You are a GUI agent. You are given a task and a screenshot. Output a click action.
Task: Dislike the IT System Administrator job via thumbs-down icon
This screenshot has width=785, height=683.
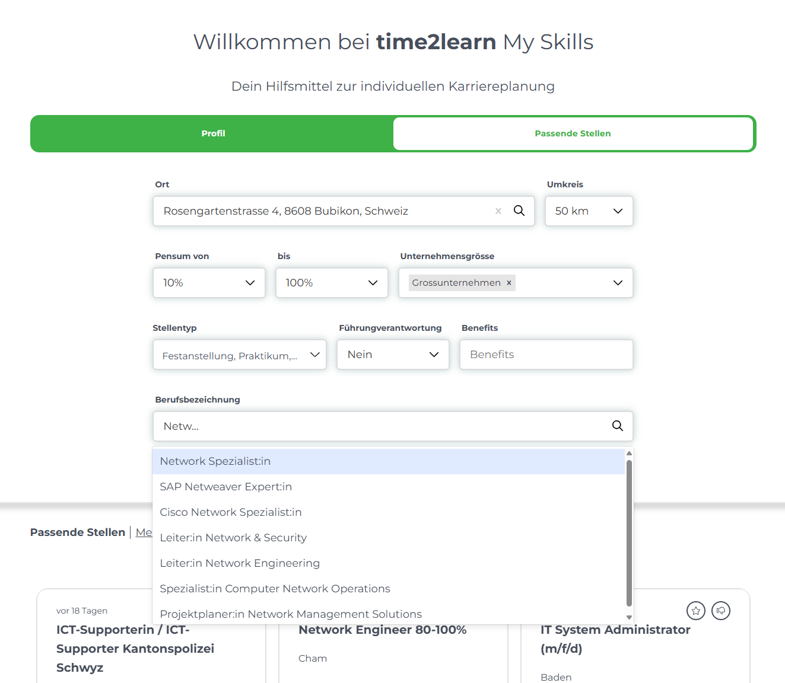tap(721, 611)
